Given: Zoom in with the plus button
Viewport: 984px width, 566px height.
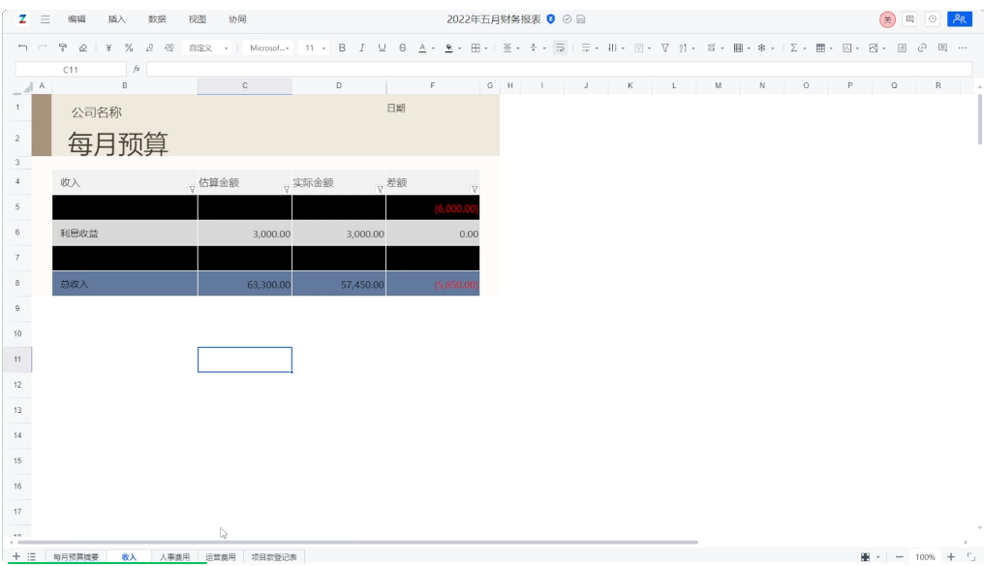Looking at the screenshot, I should (951, 557).
